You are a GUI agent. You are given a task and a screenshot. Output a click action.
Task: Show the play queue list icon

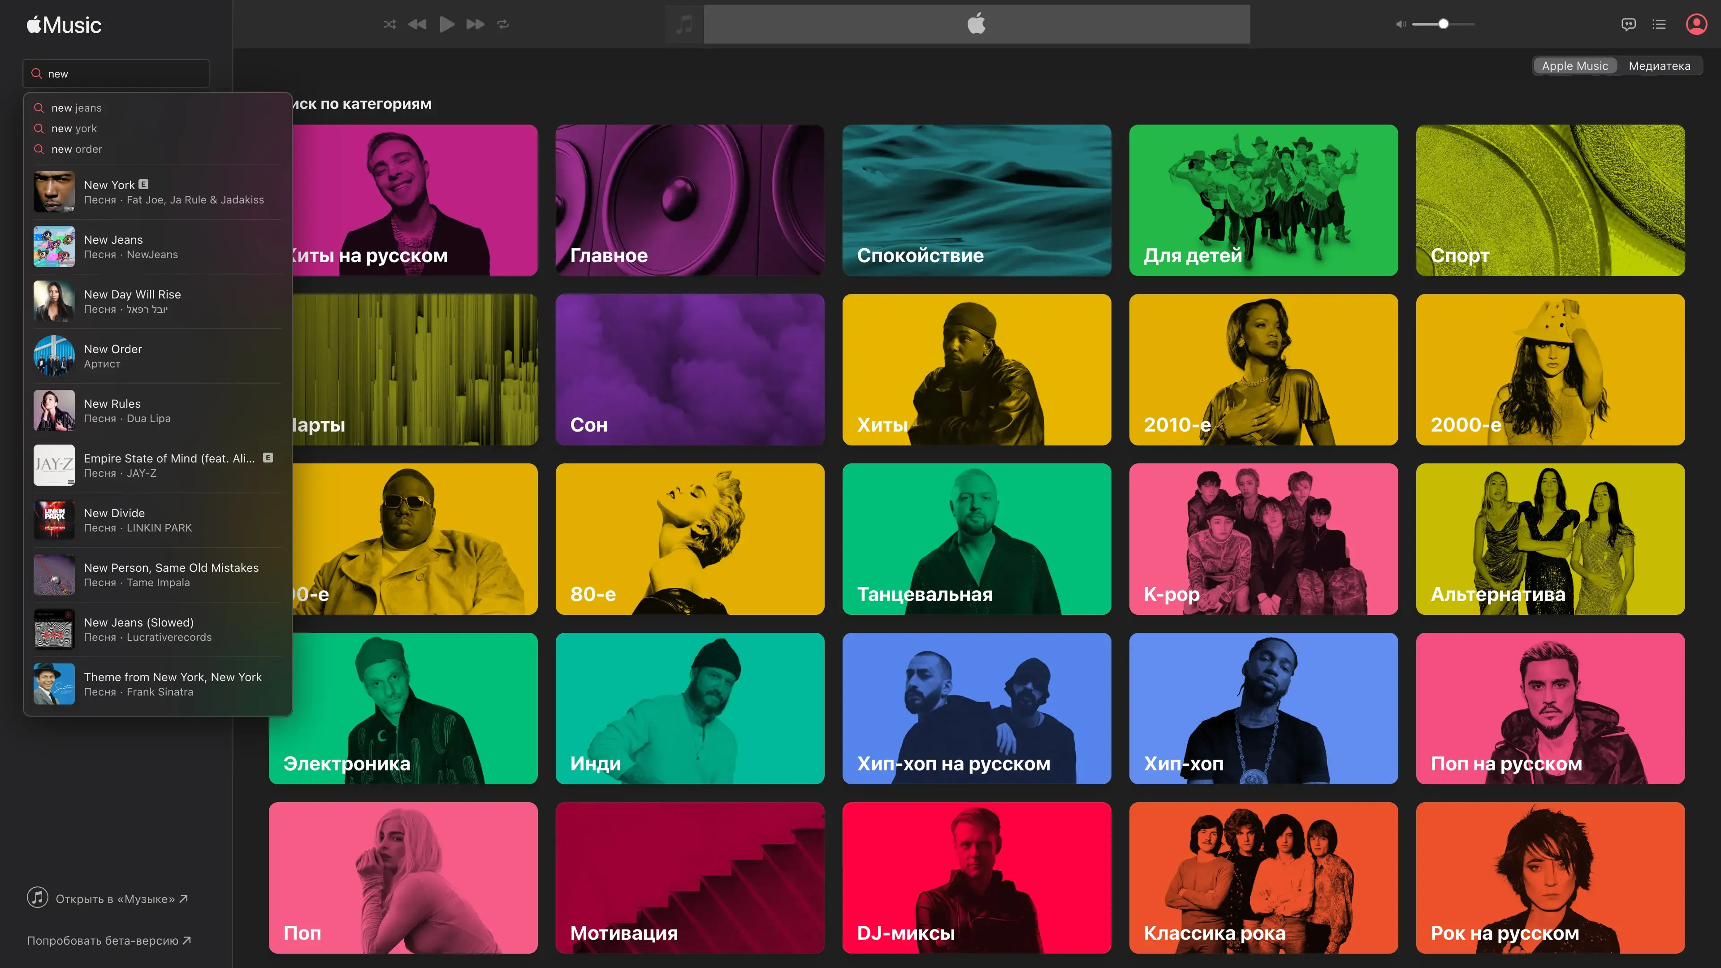[x=1659, y=25]
